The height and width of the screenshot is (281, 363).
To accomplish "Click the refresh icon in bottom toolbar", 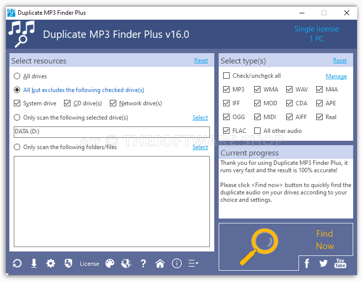I will click(17, 263).
